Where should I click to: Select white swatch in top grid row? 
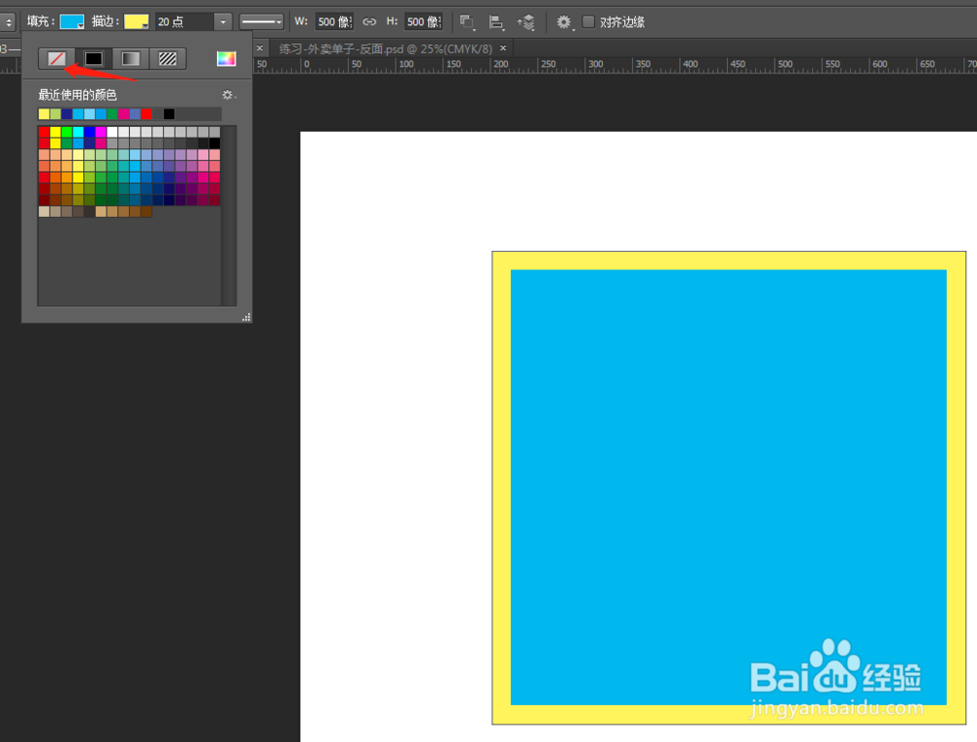[112, 132]
